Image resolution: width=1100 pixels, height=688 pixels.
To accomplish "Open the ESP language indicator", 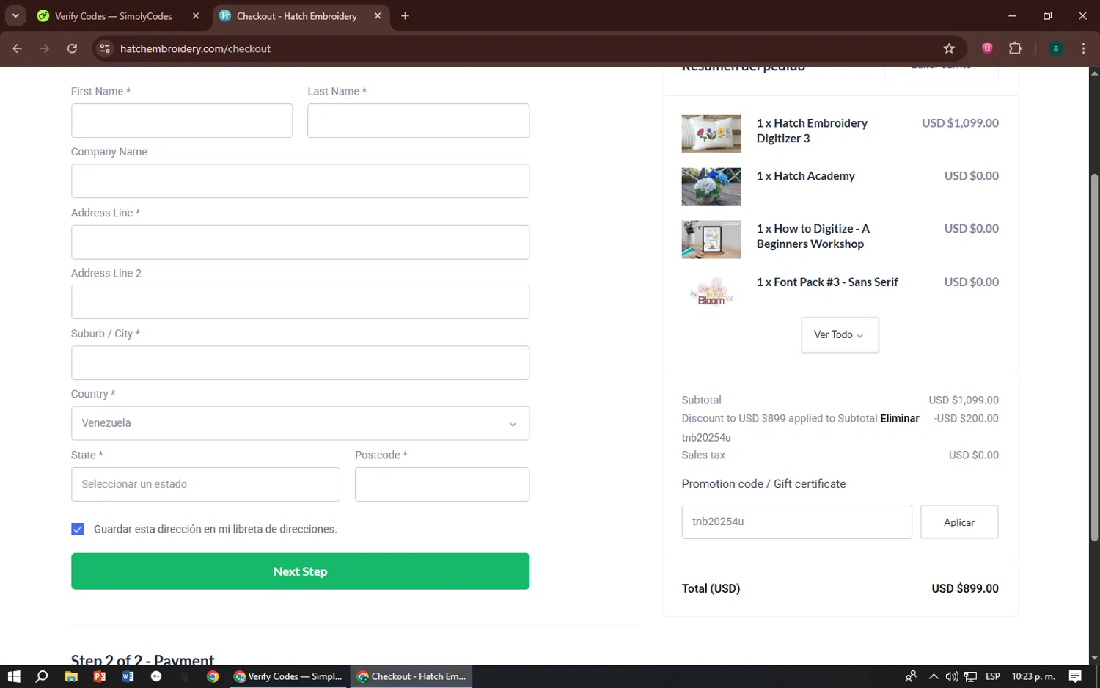I will pos(993,676).
